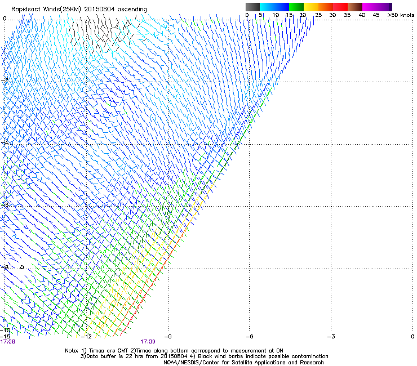Click the gray 0-5 knots legend swatch
The height and width of the screenshot is (366, 417).
coord(252,7)
